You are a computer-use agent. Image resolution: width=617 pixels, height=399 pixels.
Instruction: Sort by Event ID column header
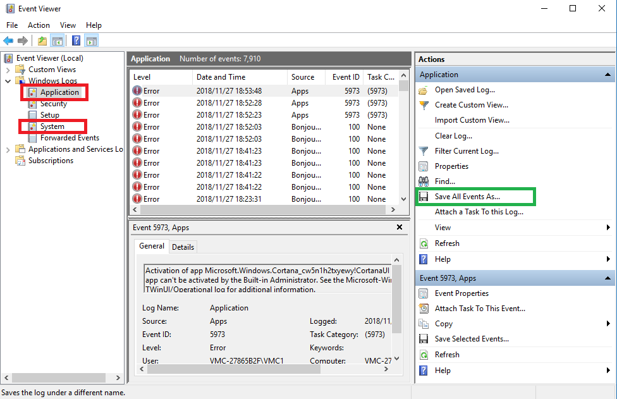(345, 77)
